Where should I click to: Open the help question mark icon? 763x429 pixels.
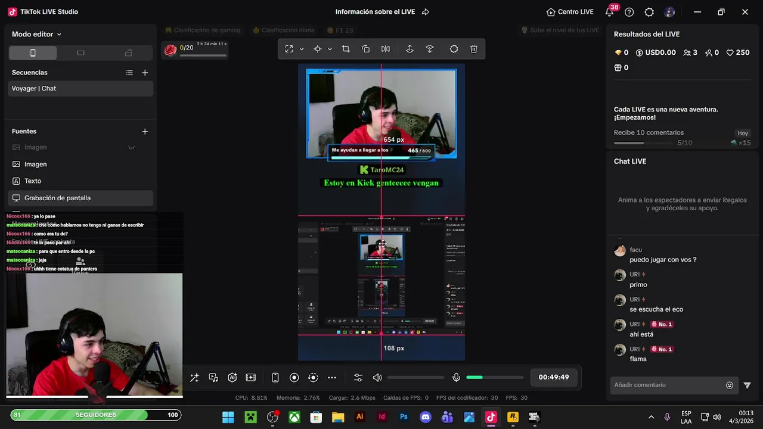coord(629,12)
